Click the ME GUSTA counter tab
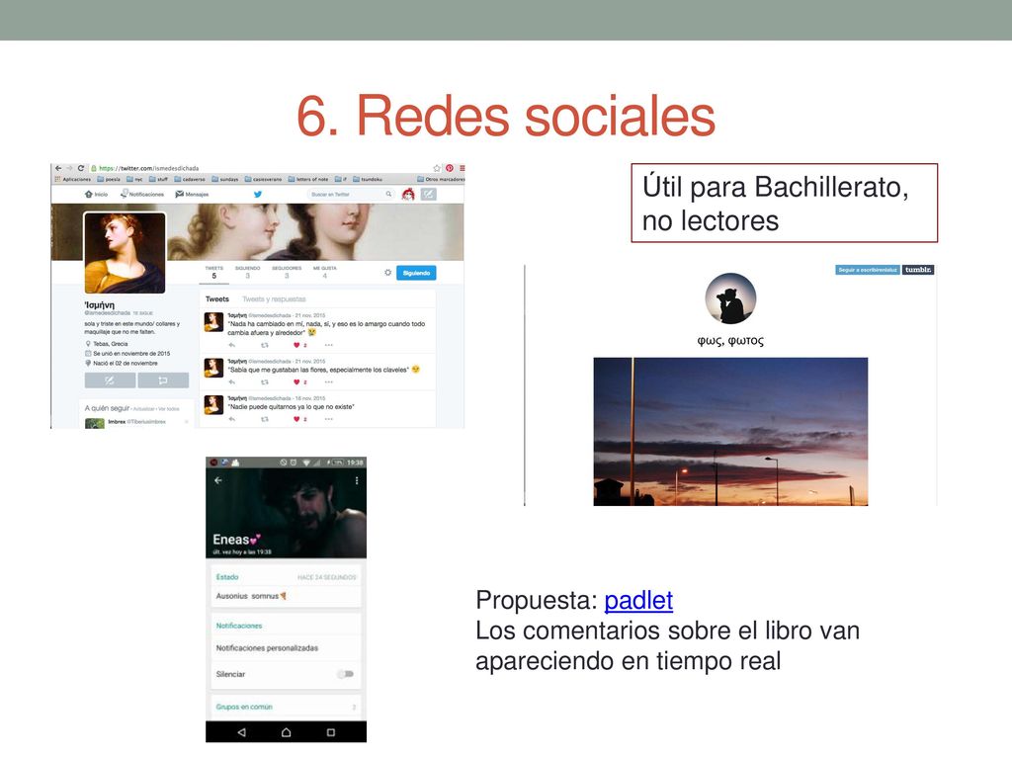 pos(324,273)
